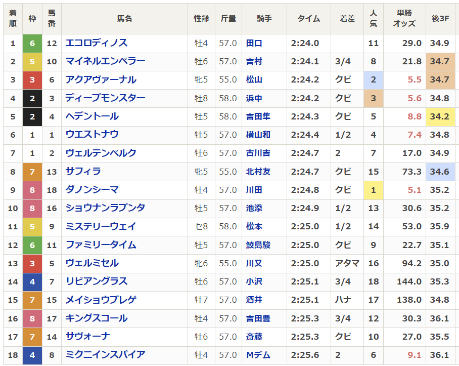Click horse name ヴェルテンベルク
The image size is (459, 366).
click(x=101, y=153)
